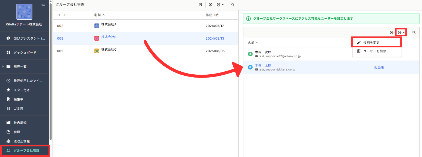Screen dimensions: 422x157
Task: Add a user with the plus icon
Action: pos(391,32)
